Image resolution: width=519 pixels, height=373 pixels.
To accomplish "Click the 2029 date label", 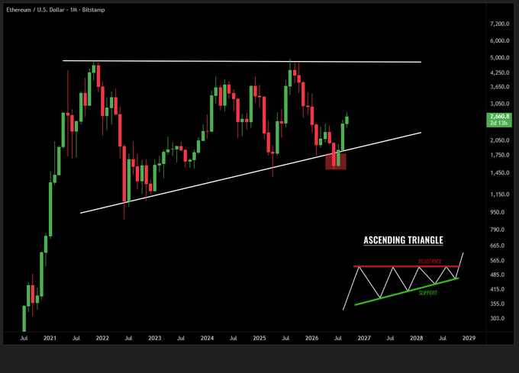I will point(469,338).
